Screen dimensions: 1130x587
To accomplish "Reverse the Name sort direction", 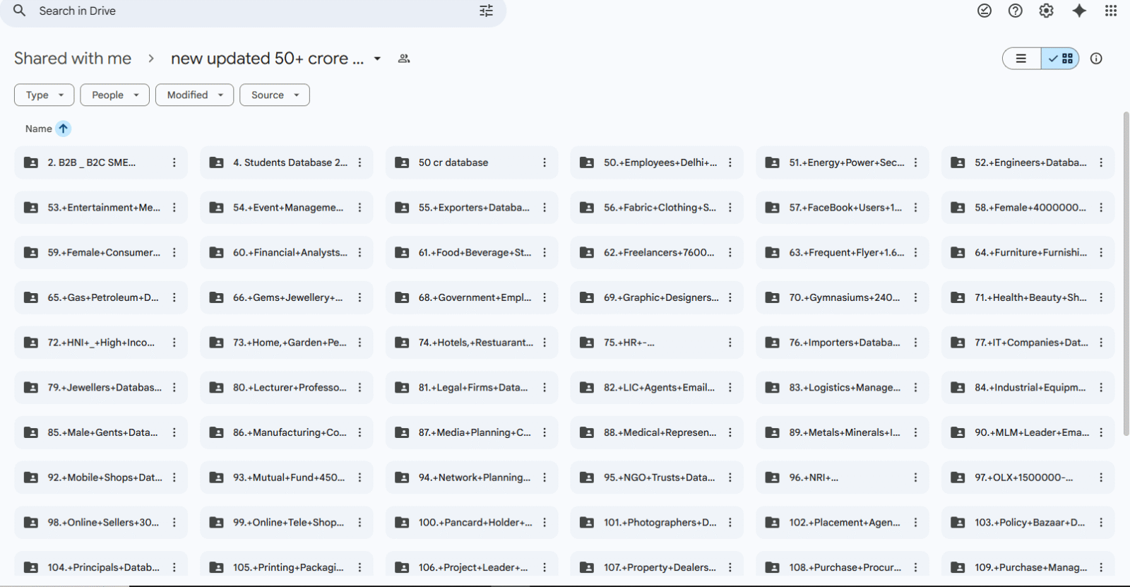I will click(x=64, y=129).
